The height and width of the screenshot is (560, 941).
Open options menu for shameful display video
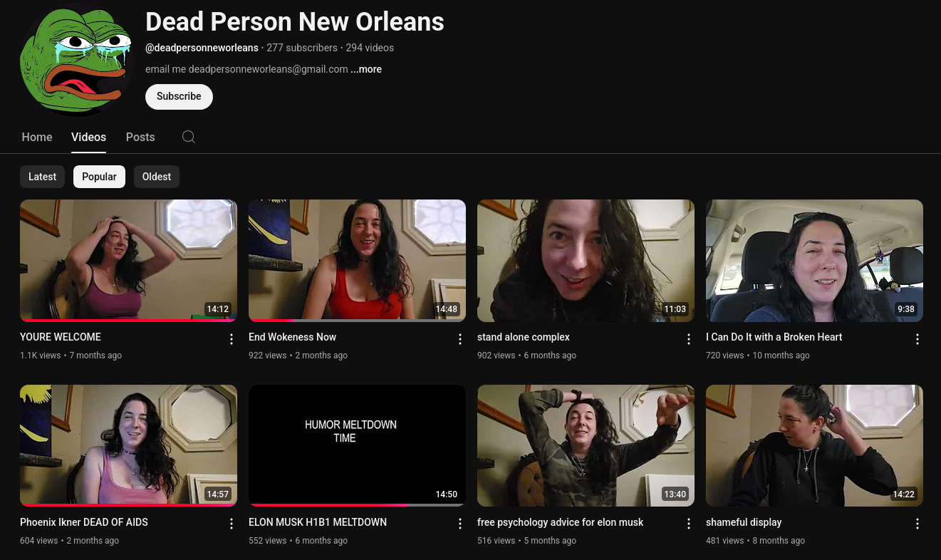[917, 524]
